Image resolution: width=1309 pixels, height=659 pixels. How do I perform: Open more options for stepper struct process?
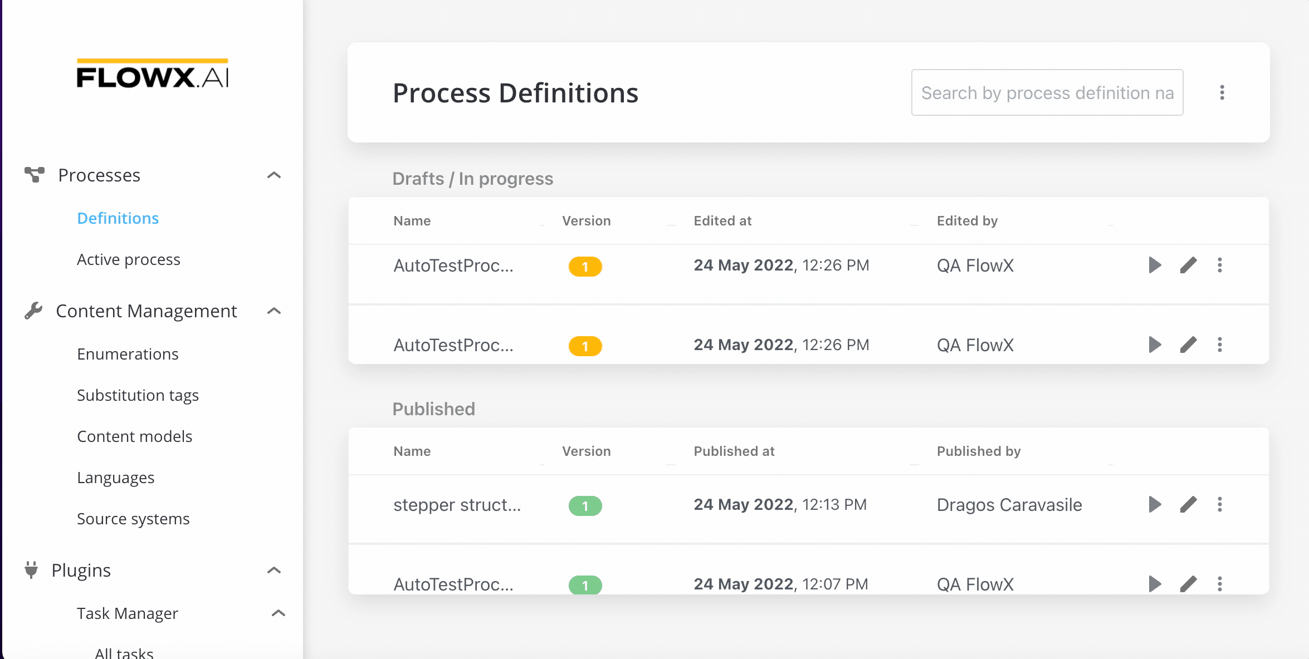tap(1220, 504)
